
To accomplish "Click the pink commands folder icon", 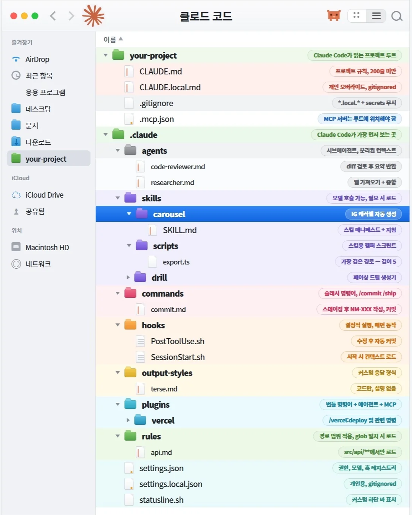I will tap(130, 293).
